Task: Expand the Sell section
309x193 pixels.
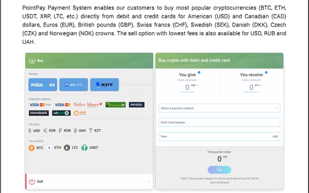Action: 89,182
